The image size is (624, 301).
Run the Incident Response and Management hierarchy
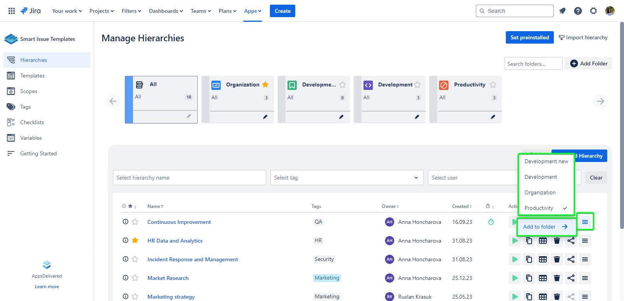tap(515, 259)
